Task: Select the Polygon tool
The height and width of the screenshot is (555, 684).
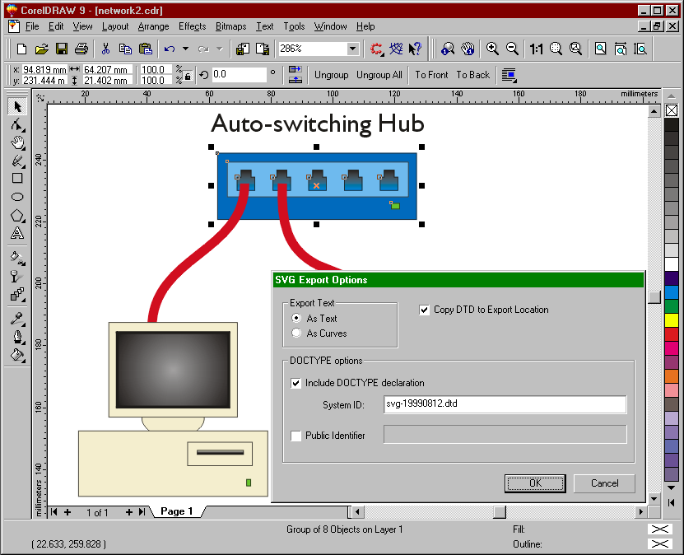Action: [x=16, y=216]
